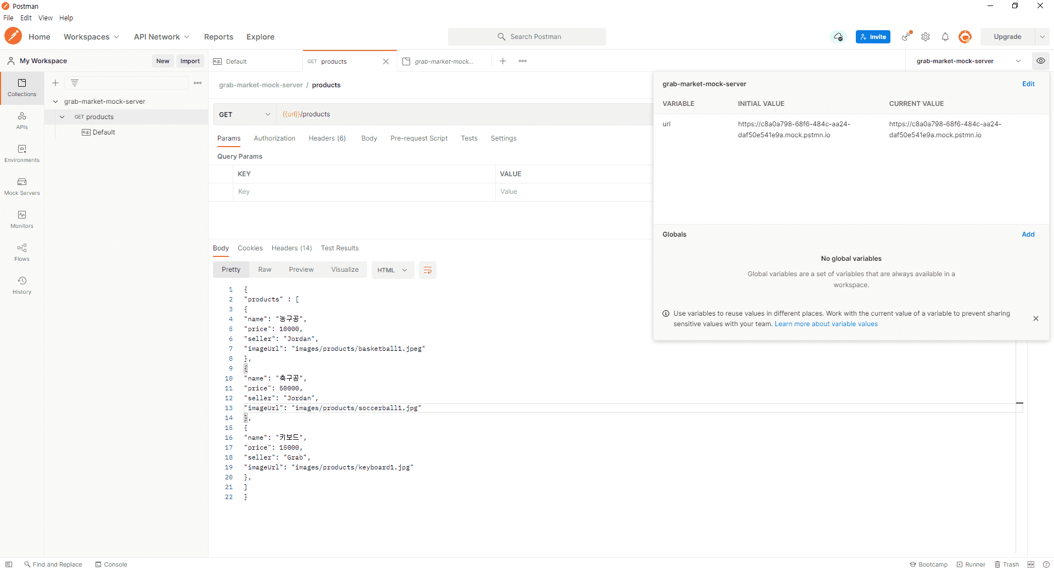Click the New button in workspace

point(162,61)
